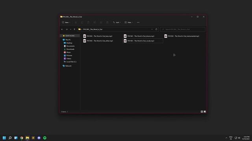The height and width of the screenshot is (141, 252).
Task: Expand the address bar history dropdown
Action: [152, 29]
